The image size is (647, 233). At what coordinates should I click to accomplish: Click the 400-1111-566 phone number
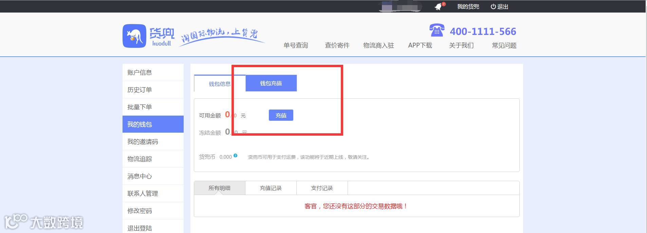(483, 32)
